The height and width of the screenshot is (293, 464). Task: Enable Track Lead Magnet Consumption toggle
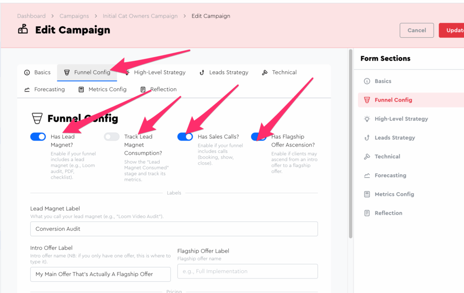coord(111,137)
